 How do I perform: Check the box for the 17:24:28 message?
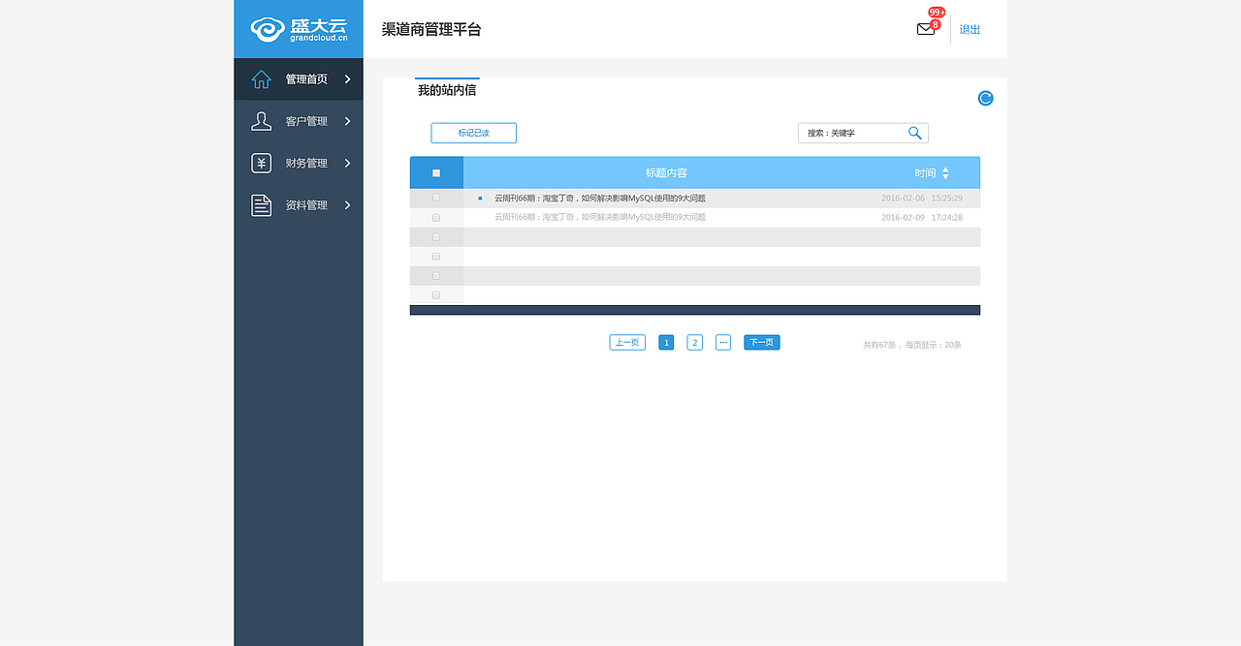coord(436,217)
